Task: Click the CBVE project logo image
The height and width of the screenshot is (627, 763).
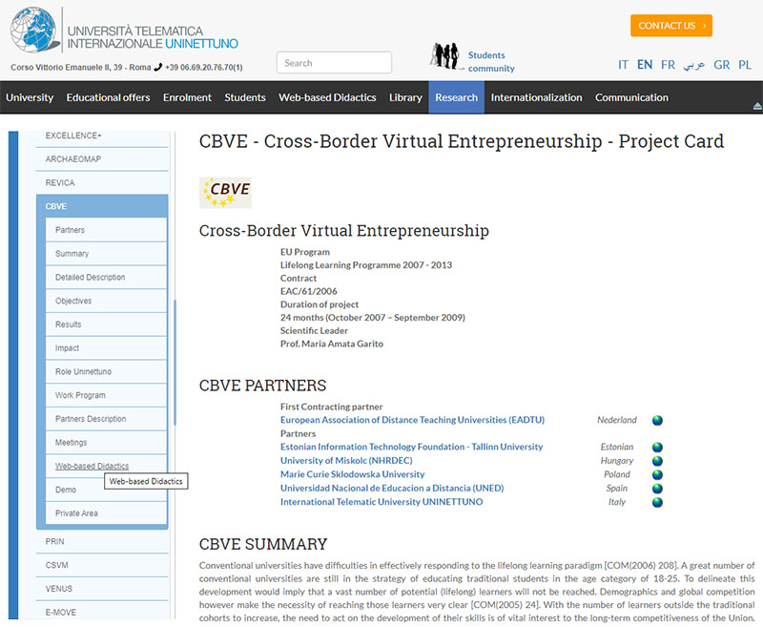Action: tap(225, 192)
